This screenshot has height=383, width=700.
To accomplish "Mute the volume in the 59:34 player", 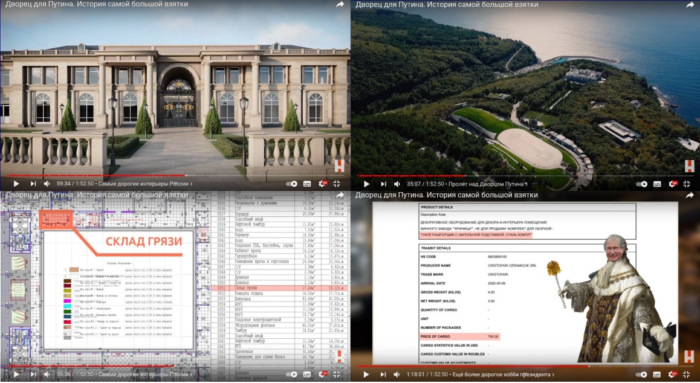I will point(47,184).
